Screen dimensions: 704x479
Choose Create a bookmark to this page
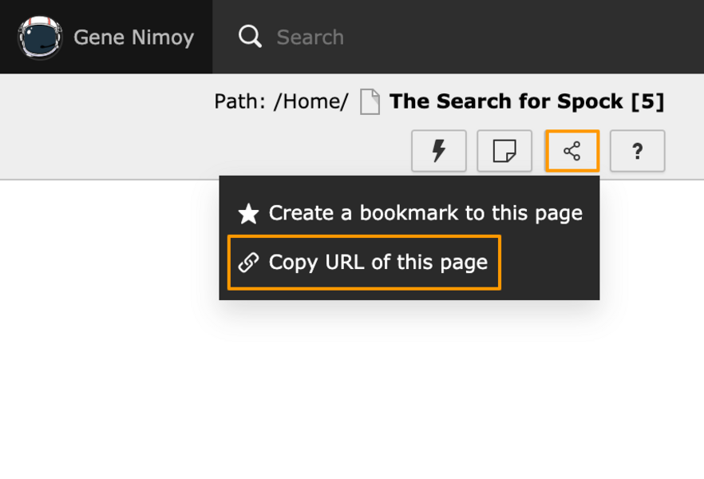425,213
